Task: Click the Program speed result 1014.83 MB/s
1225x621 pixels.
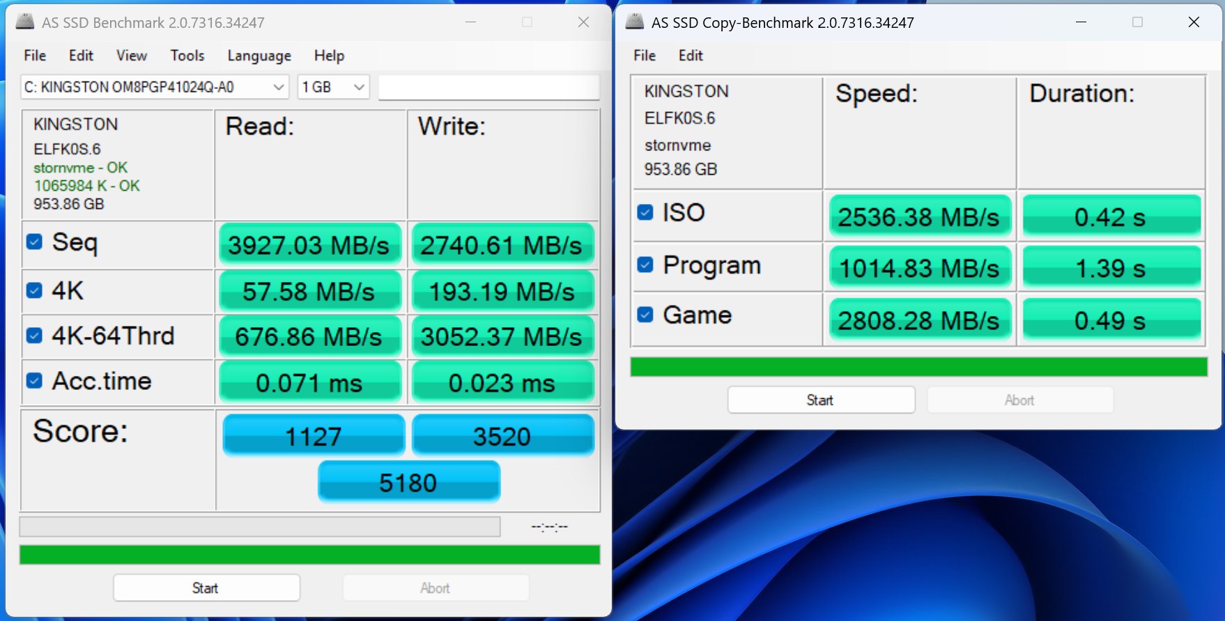Action: click(x=920, y=268)
